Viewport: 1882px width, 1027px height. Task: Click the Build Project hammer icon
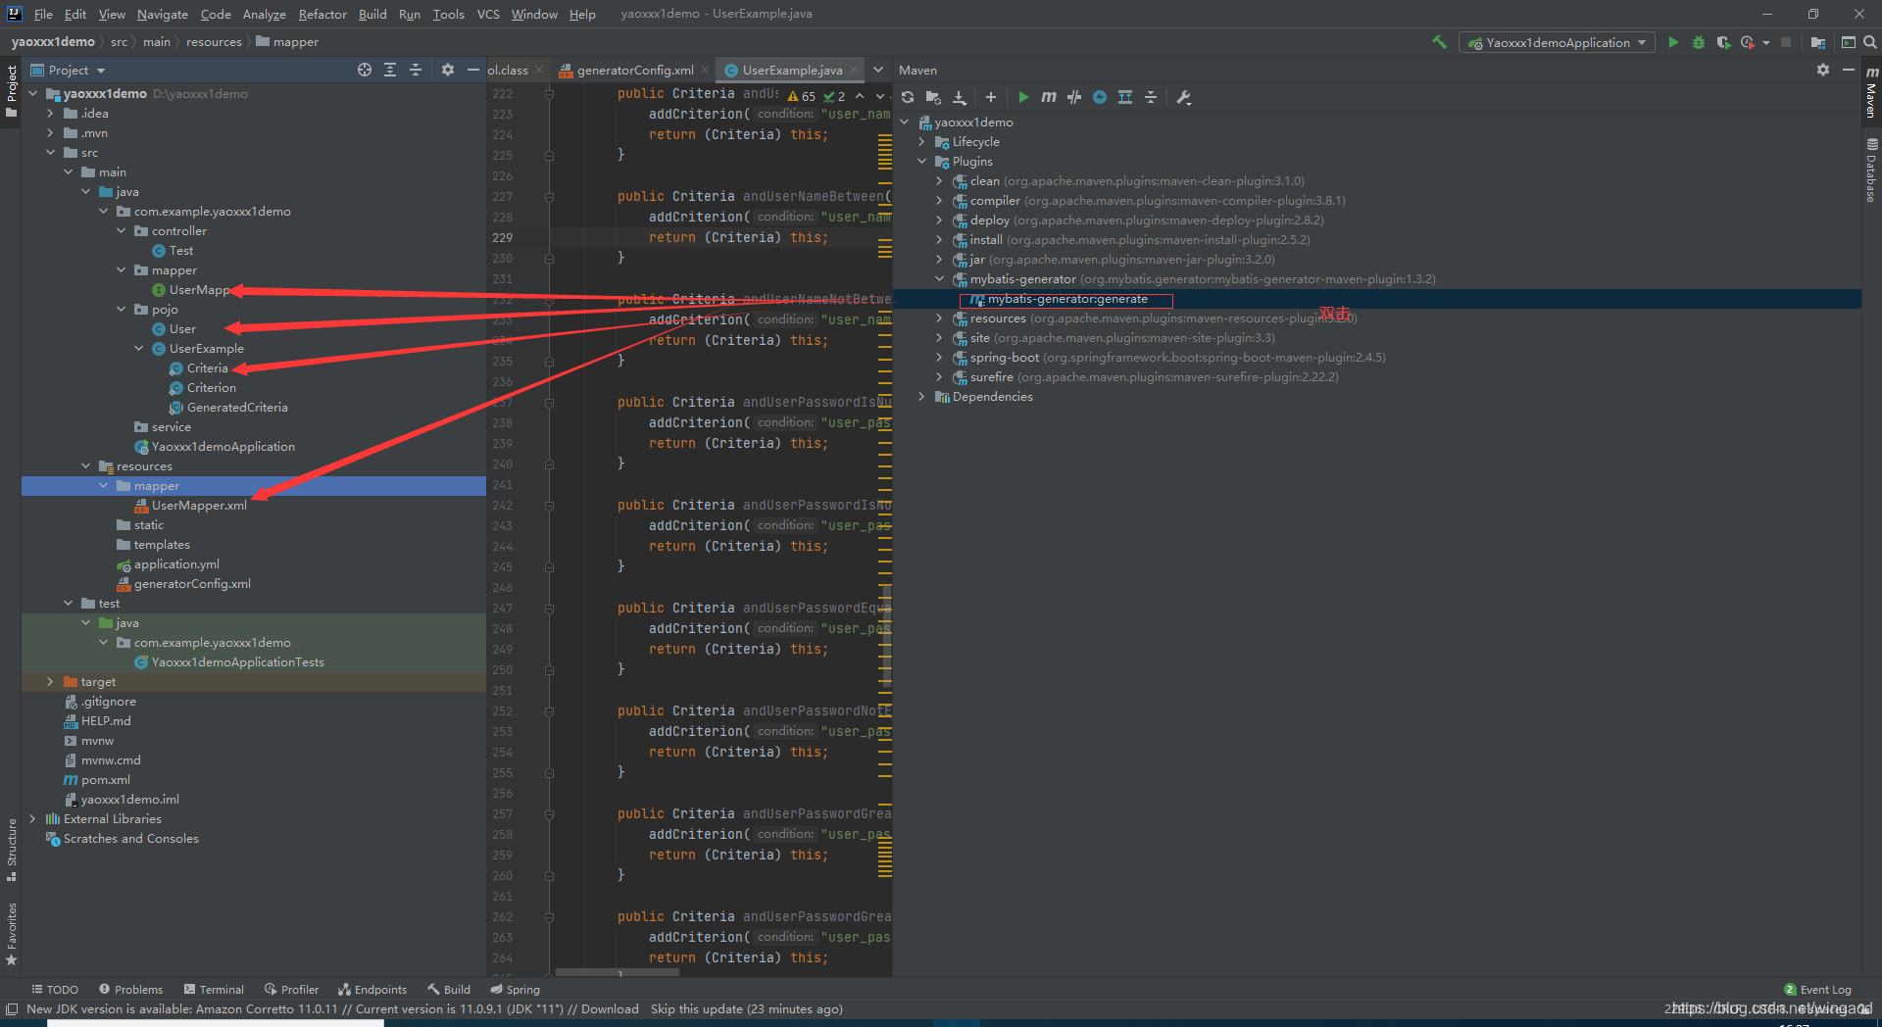1439,42
